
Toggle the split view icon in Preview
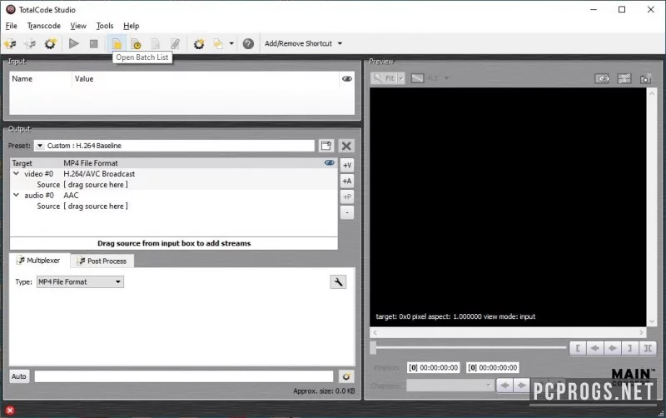tap(624, 78)
